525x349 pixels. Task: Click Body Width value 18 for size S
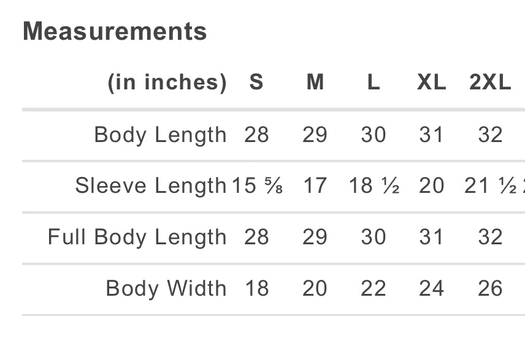point(256,288)
